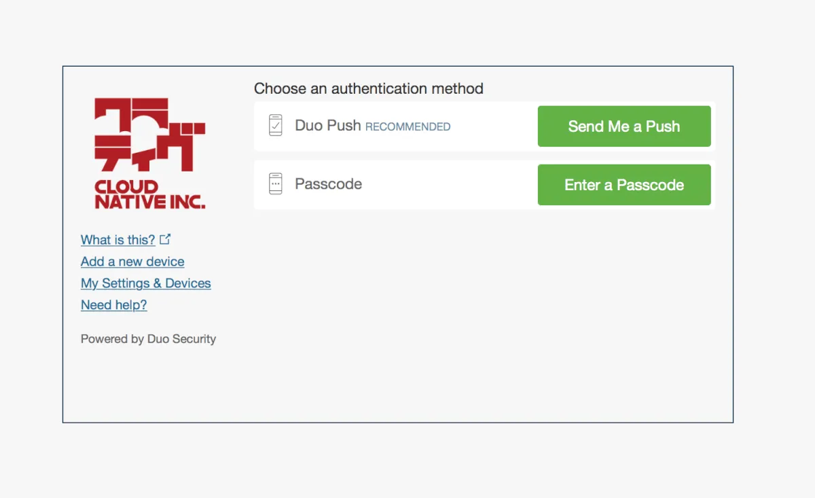This screenshot has height=498, width=815.
Task: Click the red katakana logo graphic
Action: click(x=149, y=135)
